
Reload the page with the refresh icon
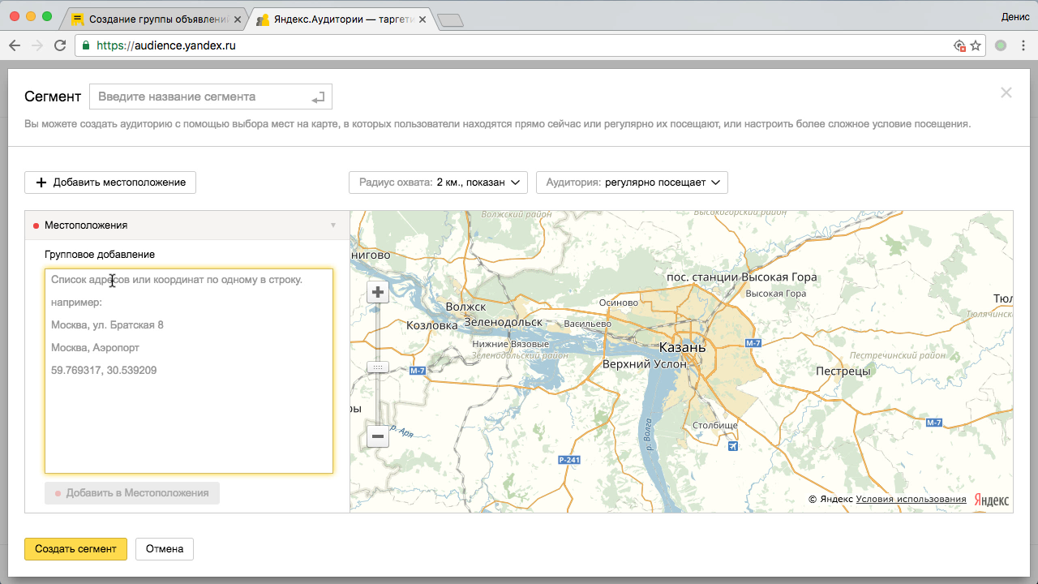click(60, 46)
